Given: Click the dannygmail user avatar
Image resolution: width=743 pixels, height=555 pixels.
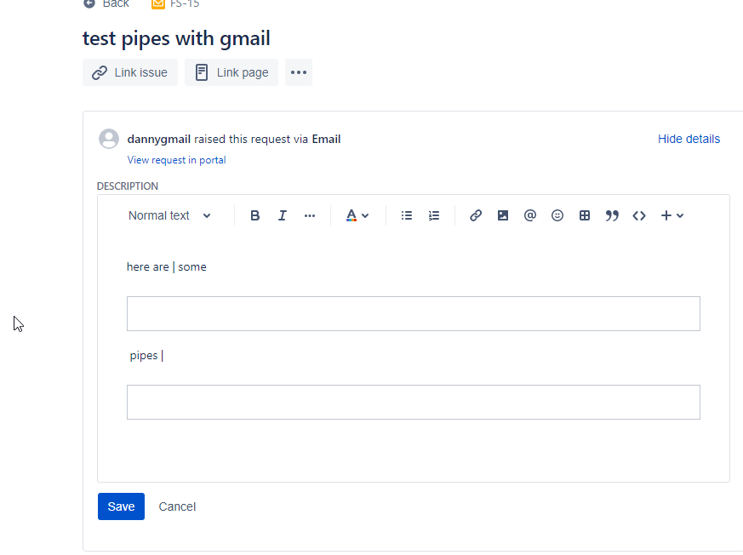Looking at the screenshot, I should click(109, 139).
